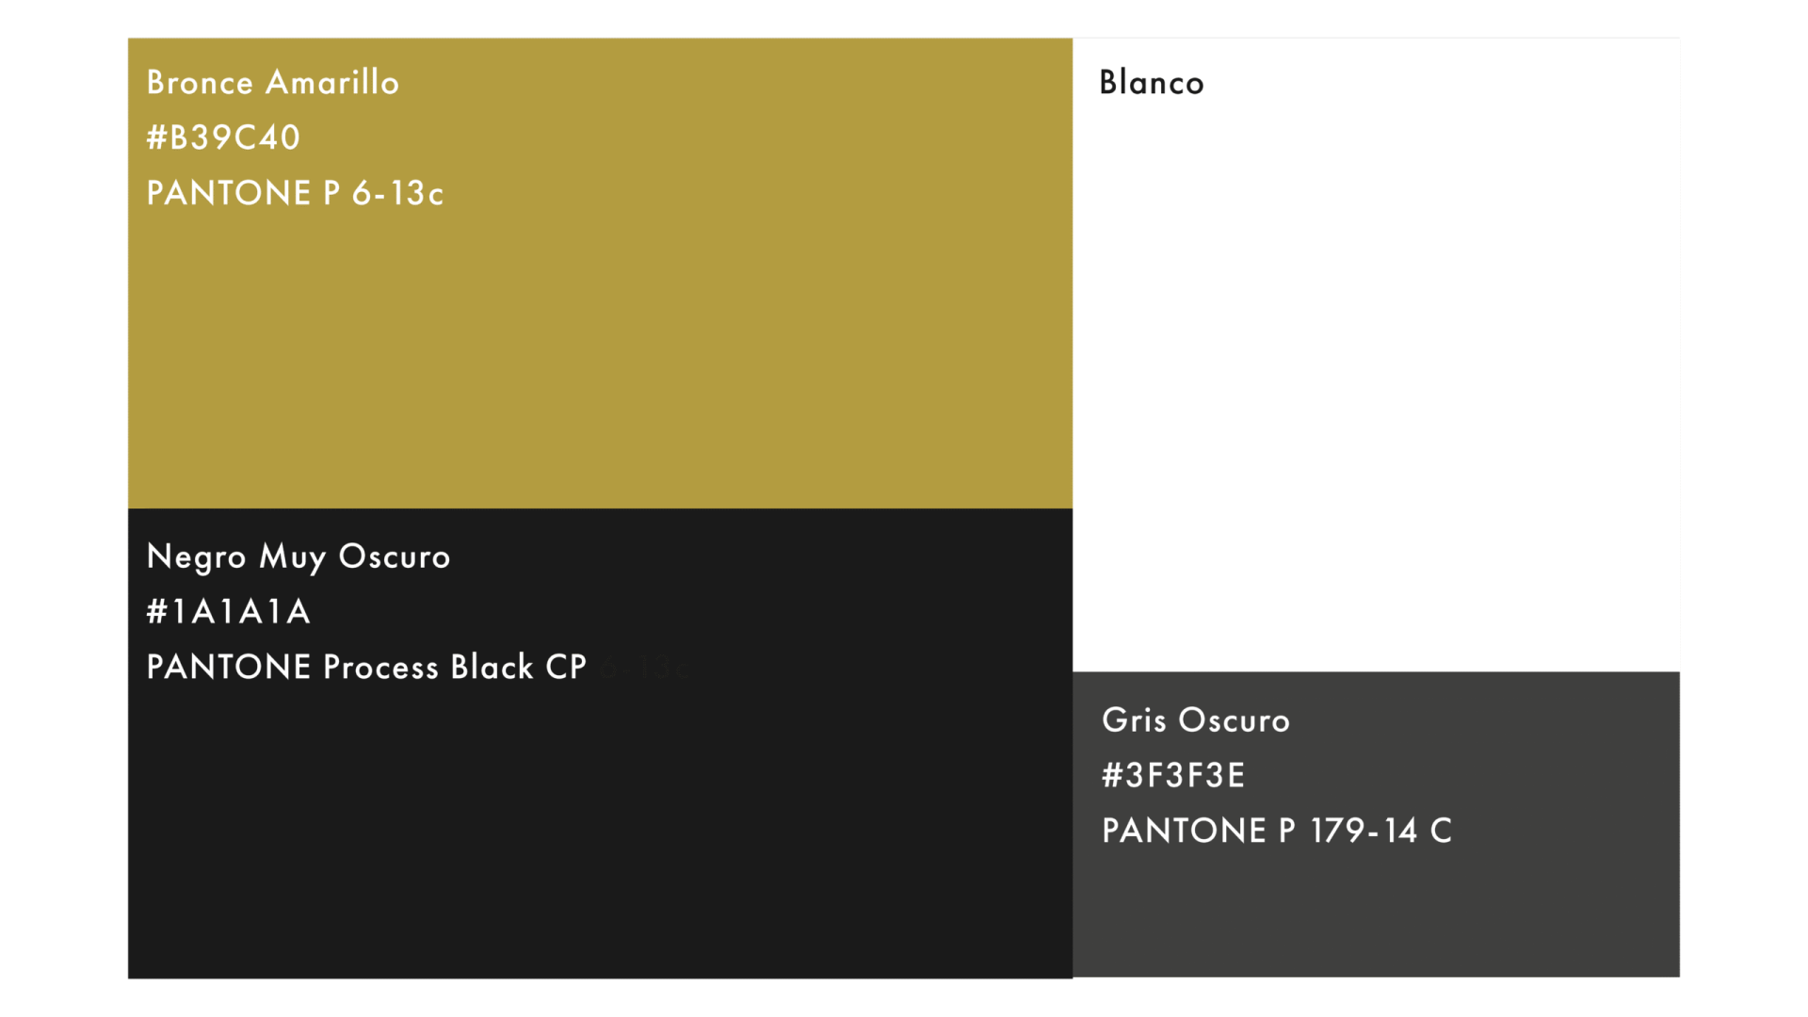Click the PANTONE P 179-14 C label
The height and width of the screenshot is (1017, 1808).
tap(1277, 831)
